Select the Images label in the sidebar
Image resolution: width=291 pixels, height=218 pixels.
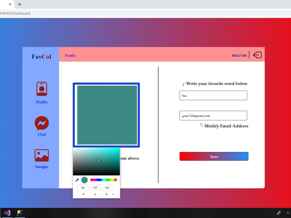pos(42,167)
